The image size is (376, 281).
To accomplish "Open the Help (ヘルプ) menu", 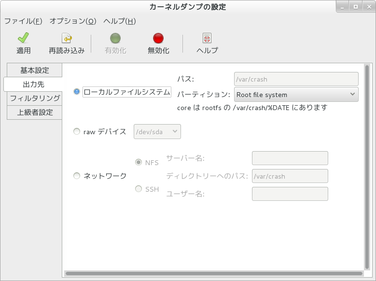I will coord(119,21).
